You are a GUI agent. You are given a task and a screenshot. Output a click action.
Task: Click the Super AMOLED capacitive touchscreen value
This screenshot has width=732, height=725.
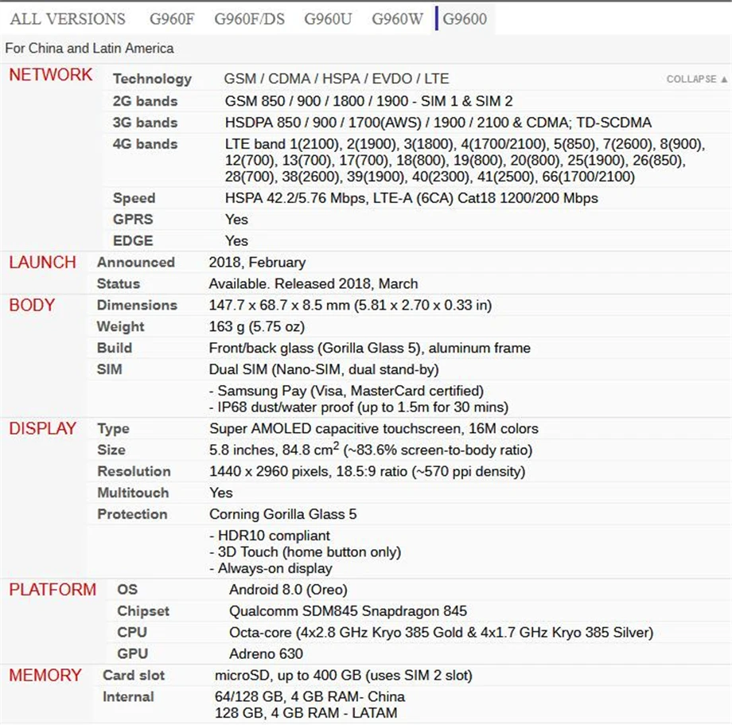pyautogui.click(x=374, y=429)
